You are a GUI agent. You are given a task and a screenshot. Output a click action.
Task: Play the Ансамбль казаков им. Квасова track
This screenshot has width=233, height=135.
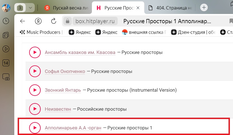coord(35,52)
